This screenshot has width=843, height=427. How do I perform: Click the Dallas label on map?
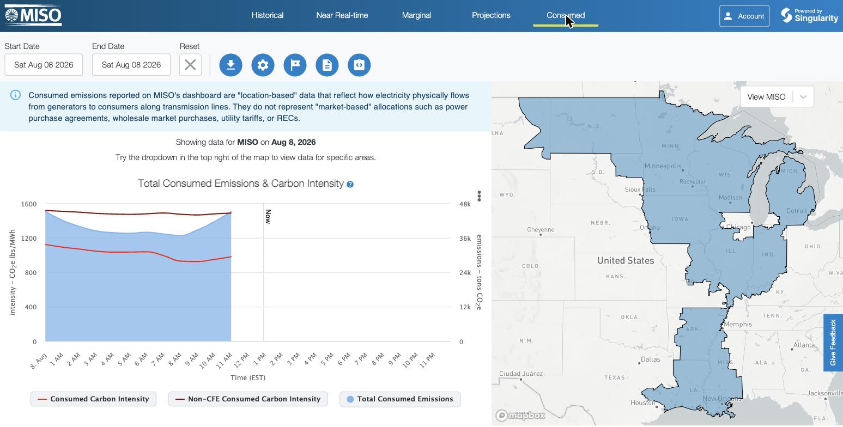coord(651,359)
